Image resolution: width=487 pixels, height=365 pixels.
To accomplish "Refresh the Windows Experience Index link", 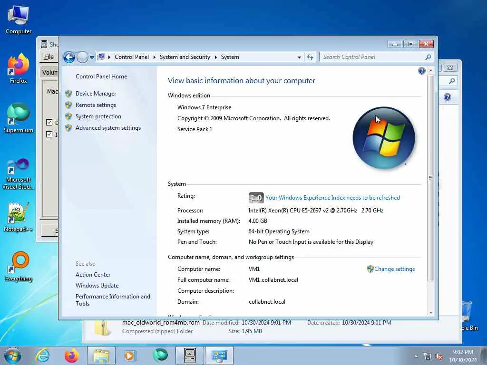I will pyautogui.click(x=332, y=198).
